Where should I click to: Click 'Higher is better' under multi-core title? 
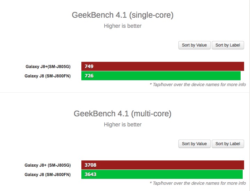tap(122, 125)
